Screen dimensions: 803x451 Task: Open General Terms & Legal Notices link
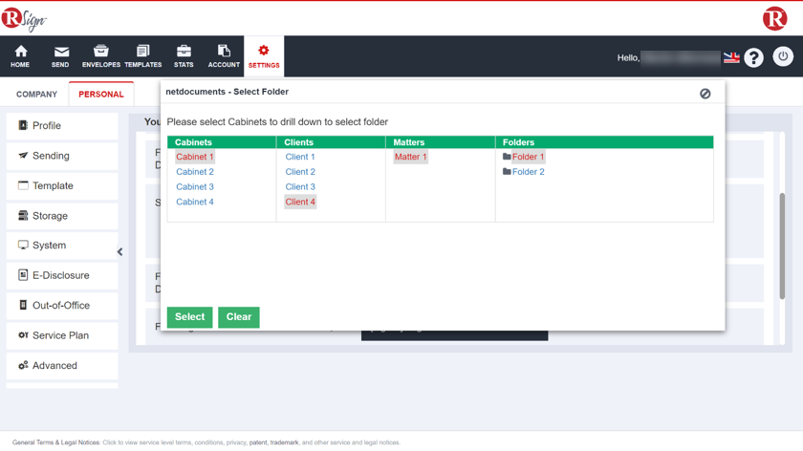[x=55, y=442]
